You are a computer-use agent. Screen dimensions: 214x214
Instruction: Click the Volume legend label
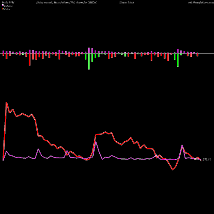coord(8,6)
